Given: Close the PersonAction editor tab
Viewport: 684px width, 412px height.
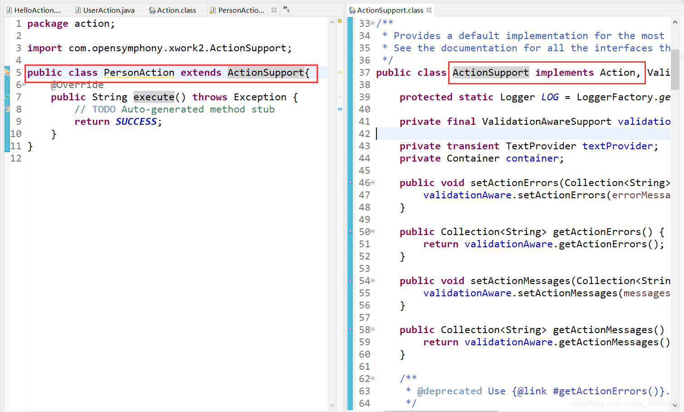Looking at the screenshot, I should [274, 10].
